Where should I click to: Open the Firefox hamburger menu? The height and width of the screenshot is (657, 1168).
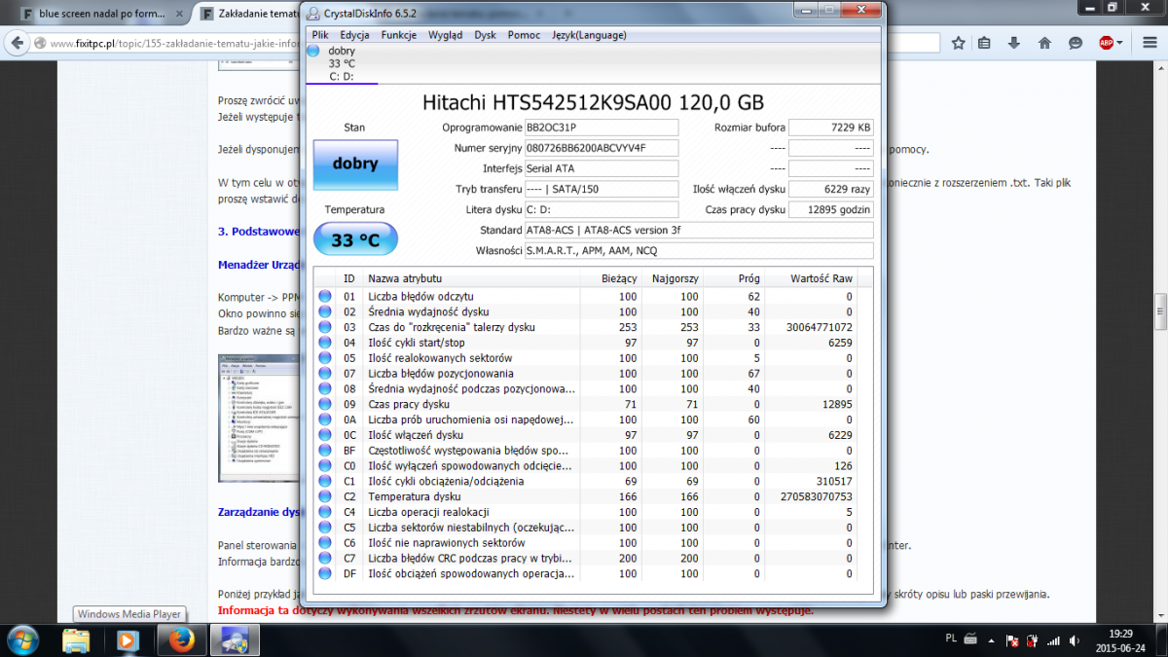[x=1149, y=43]
